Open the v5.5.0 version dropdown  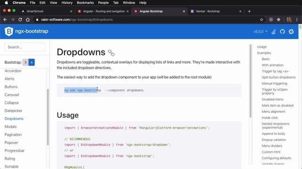tap(260, 31)
